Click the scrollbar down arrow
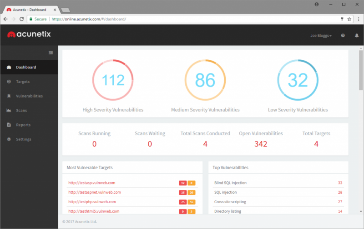The image size is (364, 229). coord(361,211)
